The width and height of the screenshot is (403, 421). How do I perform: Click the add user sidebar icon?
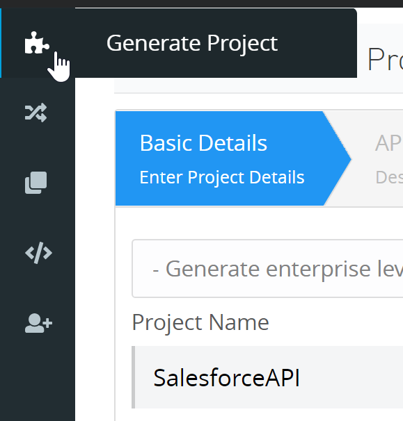(x=38, y=323)
